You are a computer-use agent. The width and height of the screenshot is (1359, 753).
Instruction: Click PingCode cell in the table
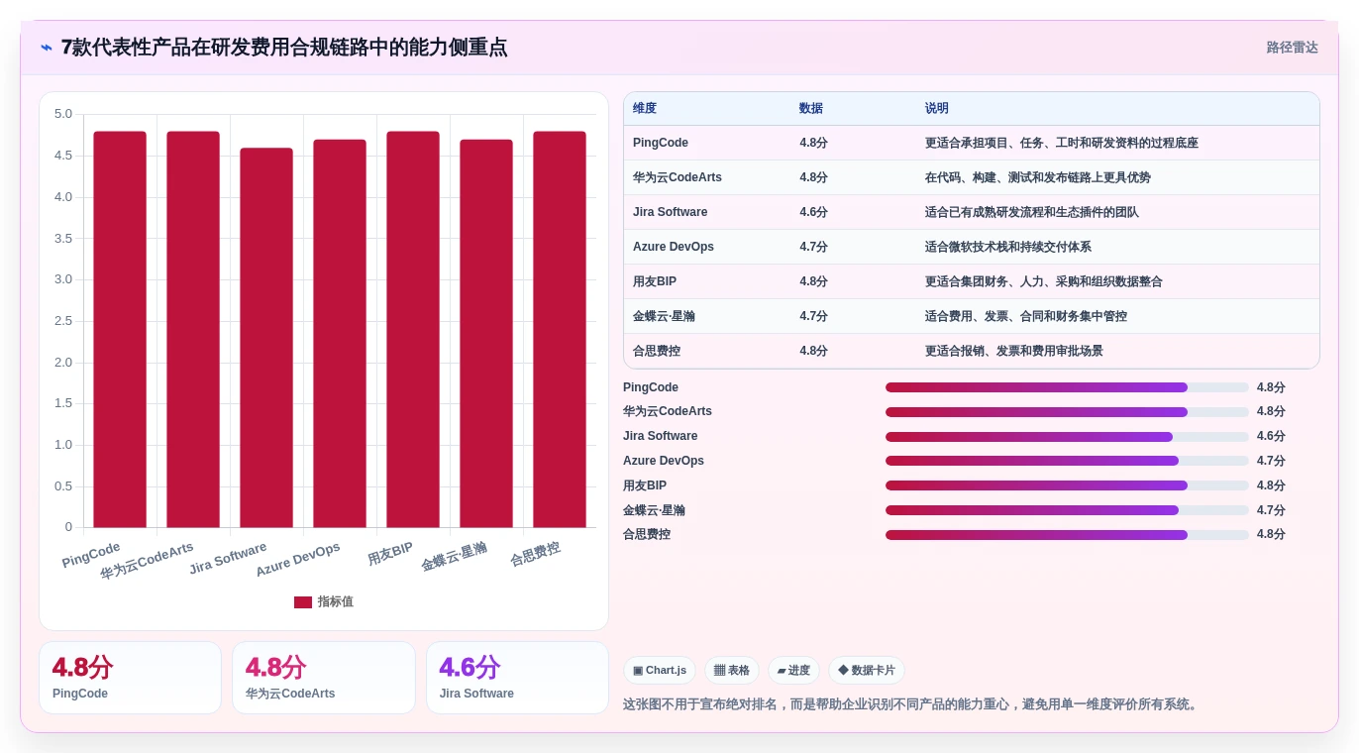point(661,143)
